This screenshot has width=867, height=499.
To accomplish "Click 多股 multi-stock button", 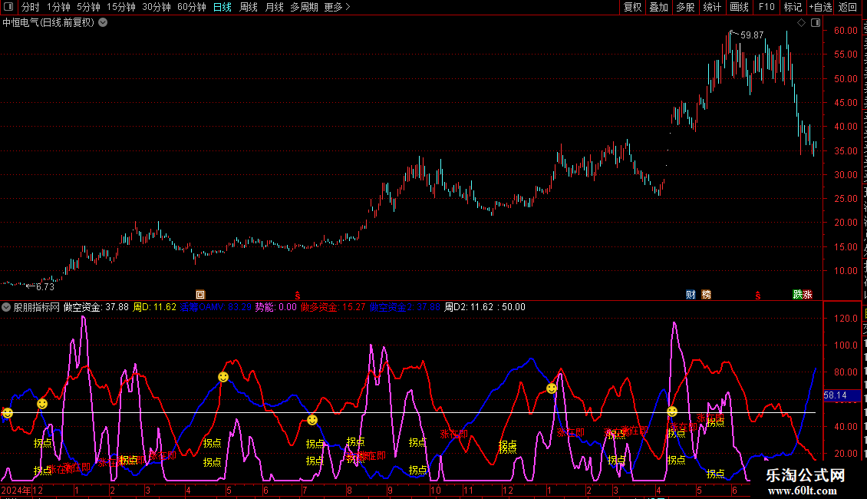I will click(x=686, y=7).
